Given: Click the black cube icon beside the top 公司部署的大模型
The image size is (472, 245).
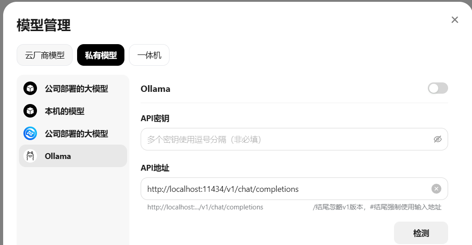Looking at the screenshot, I should click(30, 88).
